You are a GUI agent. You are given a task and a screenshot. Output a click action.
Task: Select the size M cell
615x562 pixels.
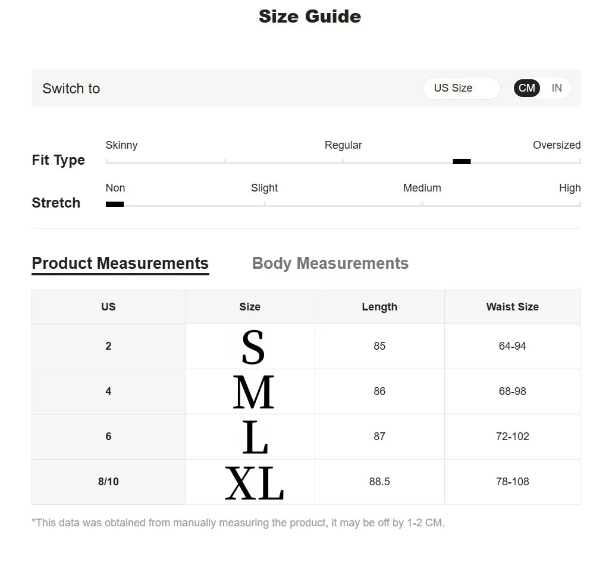(253, 392)
